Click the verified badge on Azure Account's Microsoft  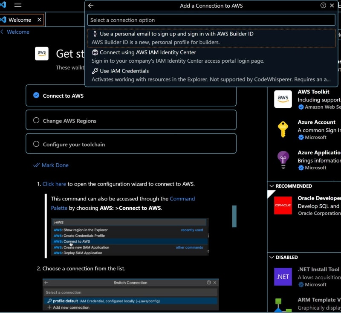tap(301, 137)
